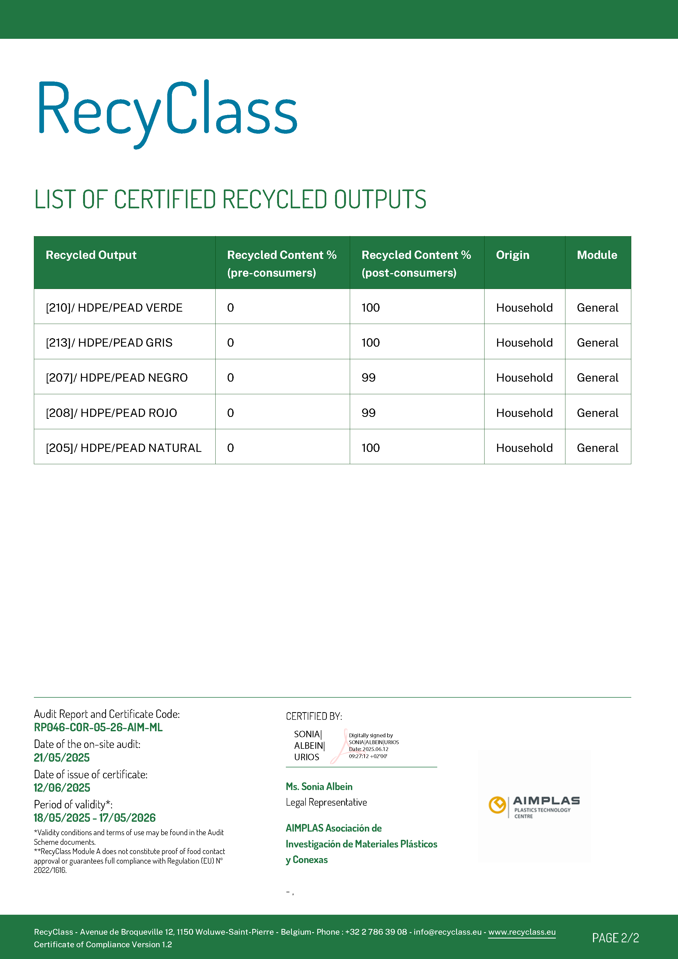678x959 pixels.
Task: Click the Origin column header
Action: (x=512, y=255)
